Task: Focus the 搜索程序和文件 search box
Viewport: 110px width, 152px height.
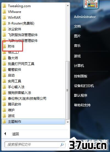Action: pyautogui.click(x=35, y=145)
